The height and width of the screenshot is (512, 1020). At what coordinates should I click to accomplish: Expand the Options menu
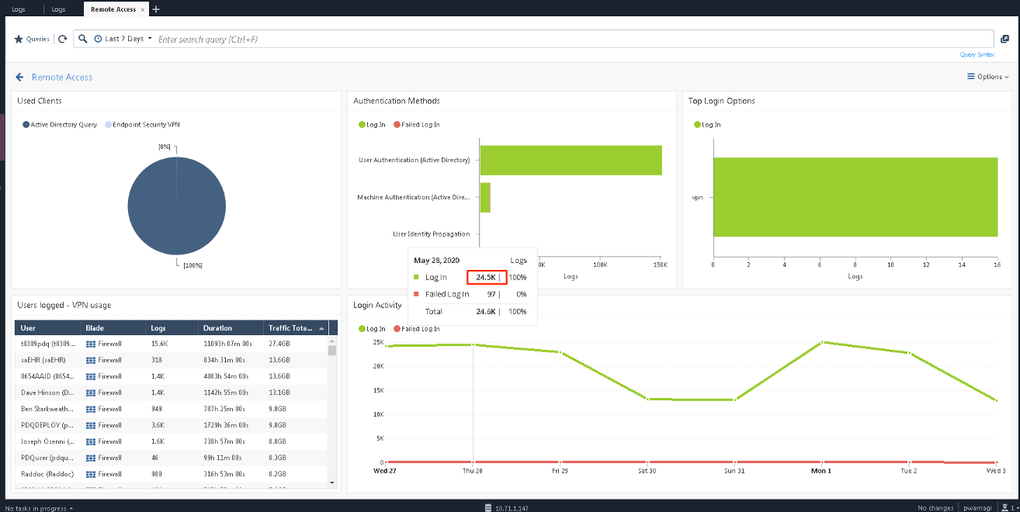987,77
